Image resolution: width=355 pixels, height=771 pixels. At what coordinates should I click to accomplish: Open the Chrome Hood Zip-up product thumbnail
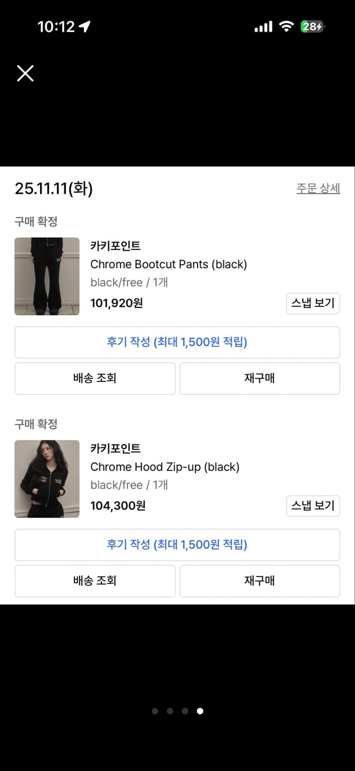pyautogui.click(x=47, y=479)
